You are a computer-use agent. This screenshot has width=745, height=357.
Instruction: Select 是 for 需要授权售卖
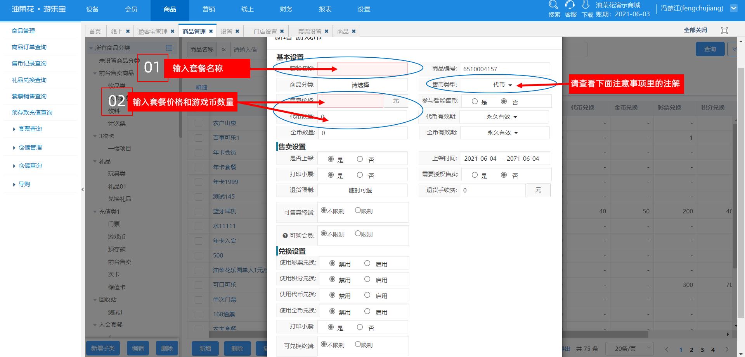(475, 175)
